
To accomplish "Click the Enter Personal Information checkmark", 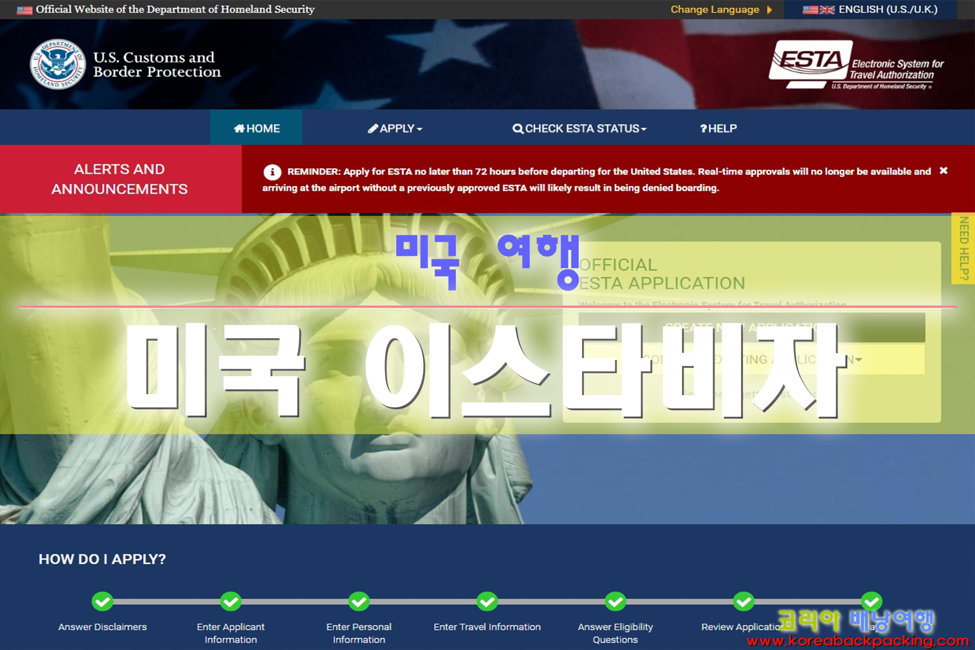I will point(359,601).
